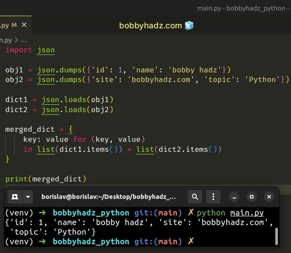291x253 pixels.
Task: Minimize the terminal window
Action: point(234,197)
